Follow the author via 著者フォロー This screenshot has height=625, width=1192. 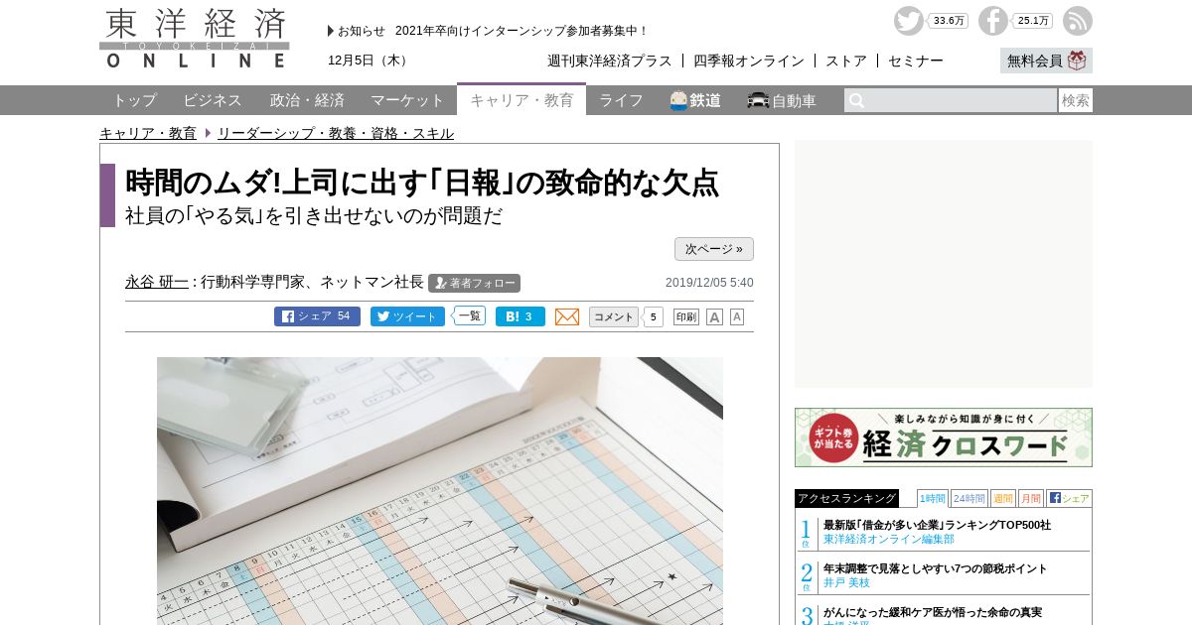click(x=474, y=283)
